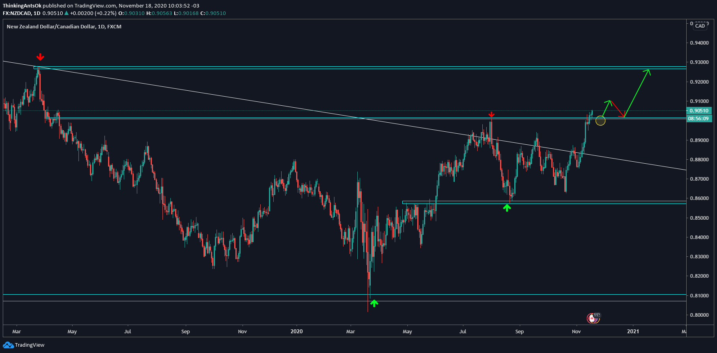
Task: Click the '0.84000' price axis label
Action: tap(699, 237)
